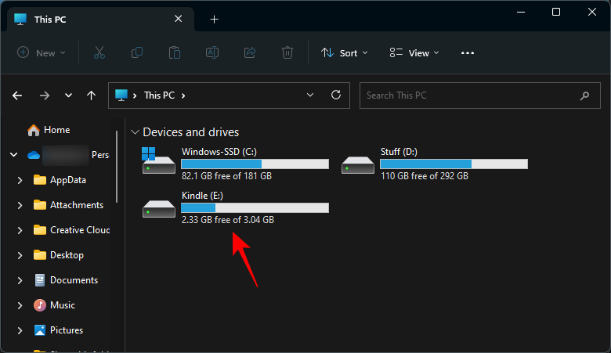The height and width of the screenshot is (353, 611).
Task: Click the Delete trash can icon
Action: tap(287, 53)
